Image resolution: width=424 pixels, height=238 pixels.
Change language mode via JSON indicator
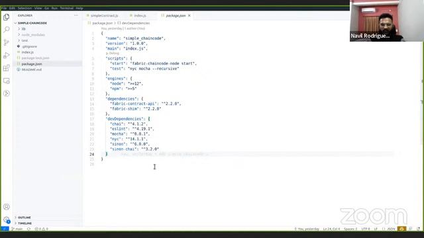pos(389,229)
